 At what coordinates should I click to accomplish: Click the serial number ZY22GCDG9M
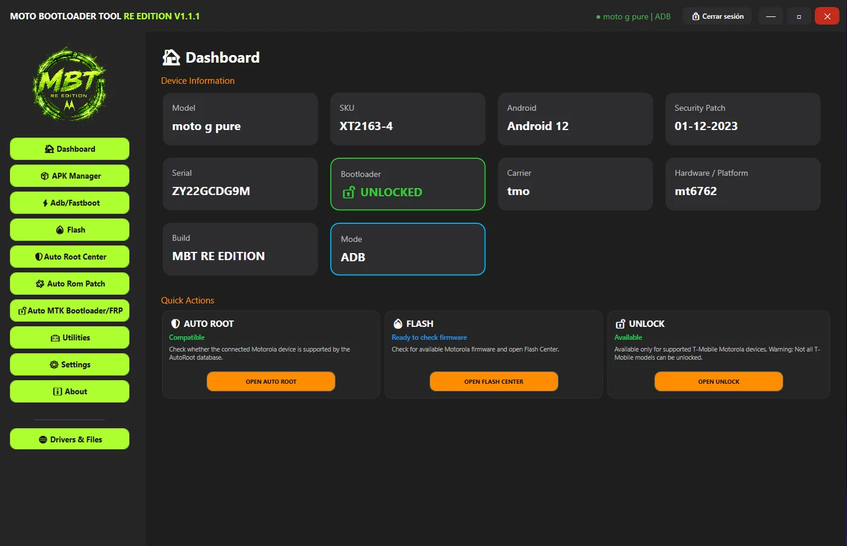tap(211, 191)
